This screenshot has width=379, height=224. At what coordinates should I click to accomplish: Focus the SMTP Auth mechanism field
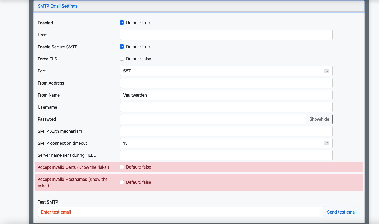tap(226, 131)
